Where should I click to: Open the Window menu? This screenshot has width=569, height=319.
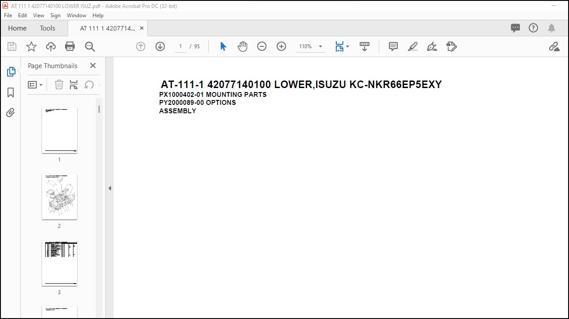(x=77, y=15)
